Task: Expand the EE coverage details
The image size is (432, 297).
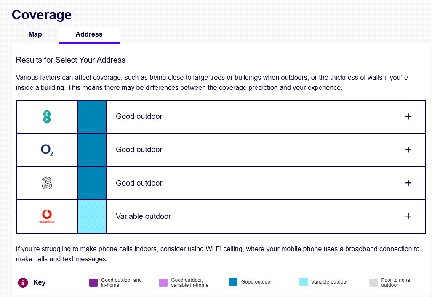Action: tap(408, 116)
